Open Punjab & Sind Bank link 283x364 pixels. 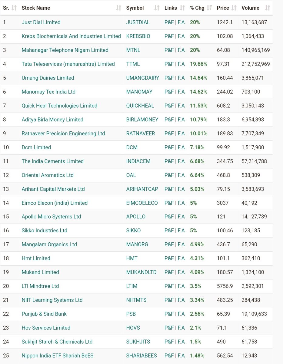point(44,314)
